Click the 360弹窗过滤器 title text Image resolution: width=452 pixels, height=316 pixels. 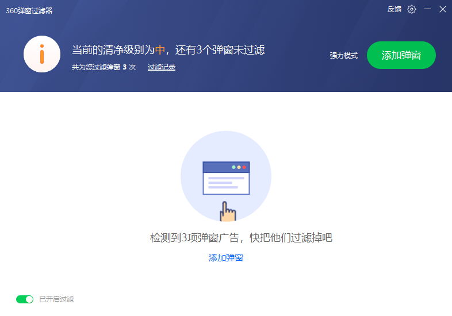click(x=29, y=11)
